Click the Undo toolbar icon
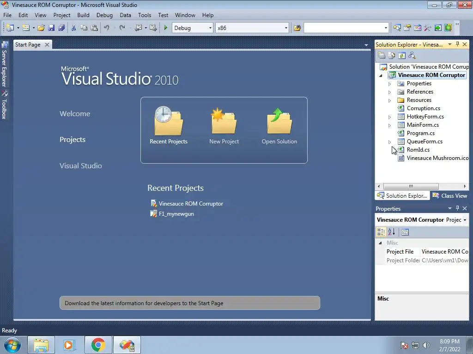 click(107, 28)
